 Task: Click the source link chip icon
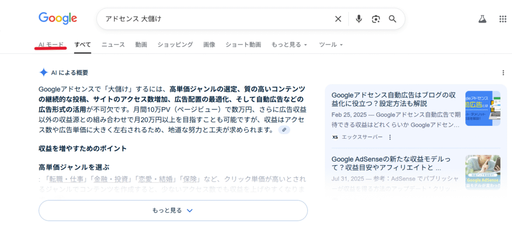pos(284,130)
